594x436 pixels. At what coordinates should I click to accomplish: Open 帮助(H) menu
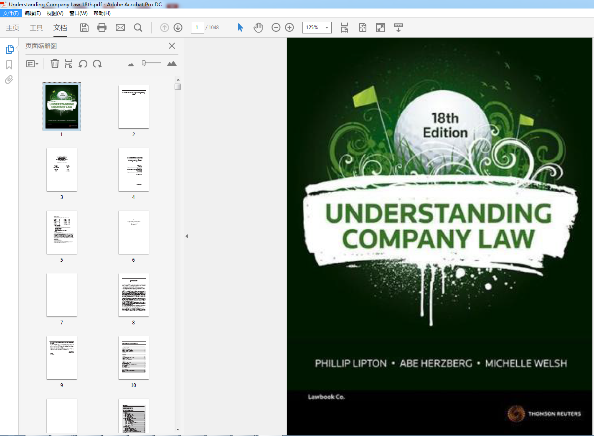click(102, 13)
